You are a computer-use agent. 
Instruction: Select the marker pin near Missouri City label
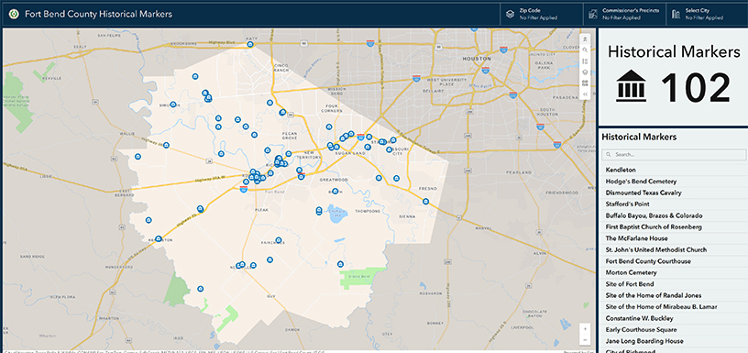click(x=390, y=149)
